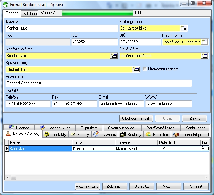Click the Soubory files icon
This screenshot has height=195, width=214.
[x=123, y=134]
